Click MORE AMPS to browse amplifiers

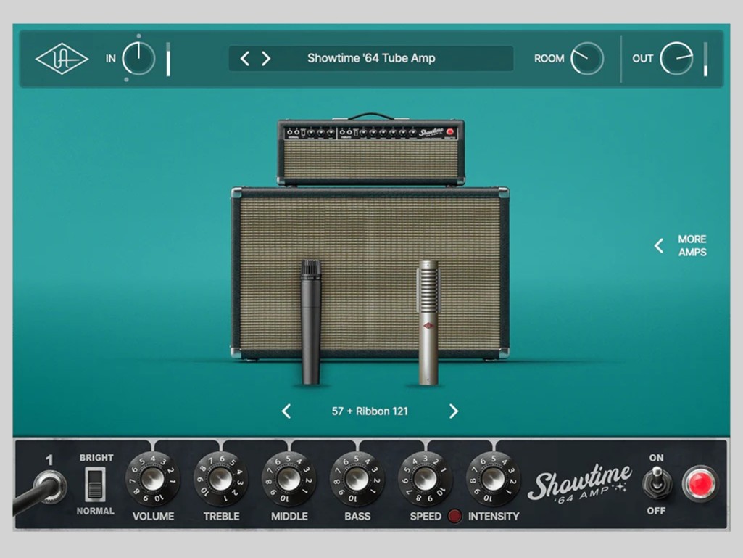[682, 246]
